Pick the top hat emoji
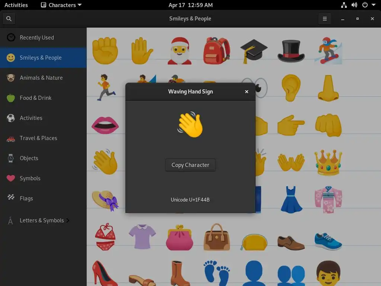Screen dimensions: 381x286 tap(291, 51)
